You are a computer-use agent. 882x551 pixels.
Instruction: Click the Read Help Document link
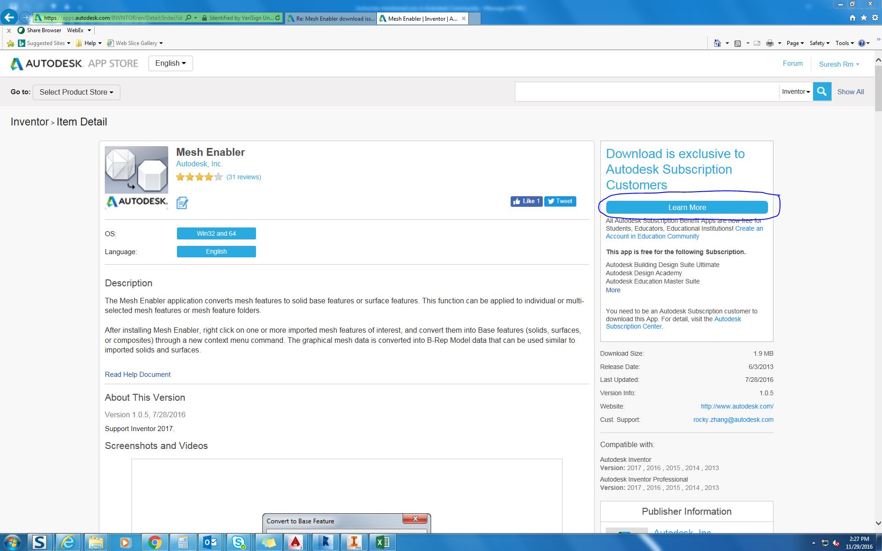pos(137,375)
